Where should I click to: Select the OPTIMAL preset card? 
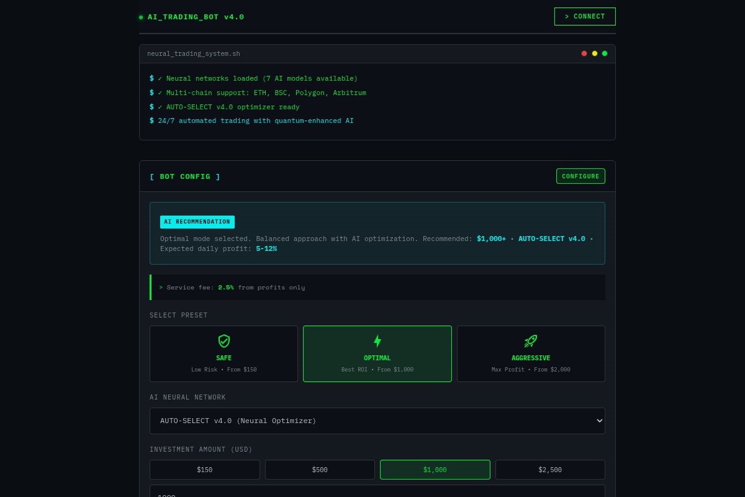point(377,353)
